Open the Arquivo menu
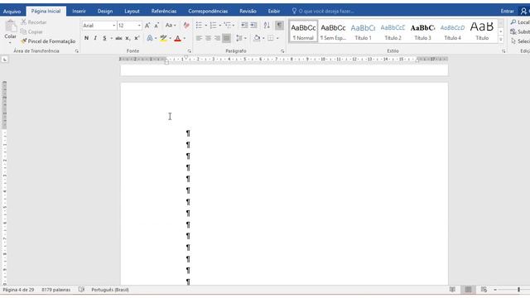 pyautogui.click(x=12, y=11)
